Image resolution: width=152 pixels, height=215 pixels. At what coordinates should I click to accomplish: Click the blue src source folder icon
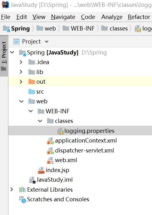point(32,91)
